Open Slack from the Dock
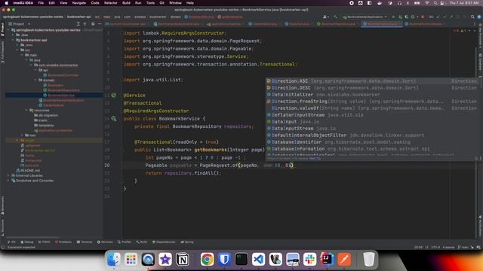The height and width of the screenshot is (271, 483). click(x=309, y=259)
